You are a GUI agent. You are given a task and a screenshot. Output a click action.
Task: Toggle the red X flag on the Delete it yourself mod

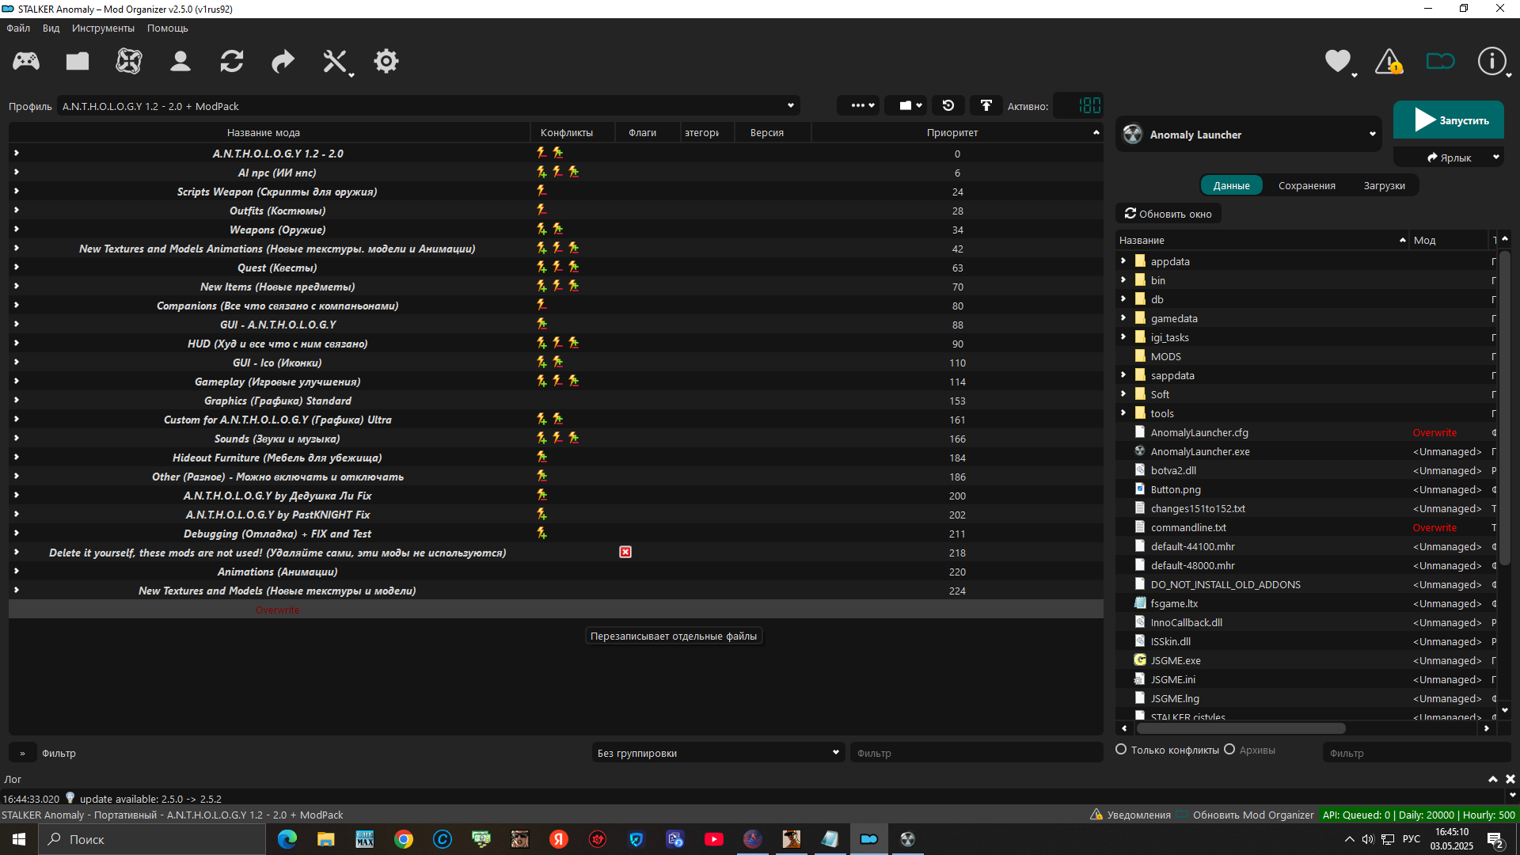625,553
